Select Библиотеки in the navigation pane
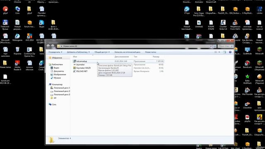Image resolution: width=265 pixels, height=149 pixels. (x=57, y=65)
